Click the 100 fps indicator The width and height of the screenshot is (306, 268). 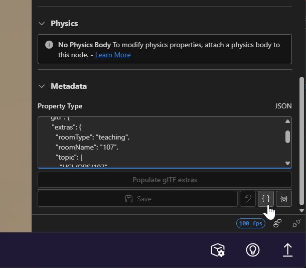251,223
